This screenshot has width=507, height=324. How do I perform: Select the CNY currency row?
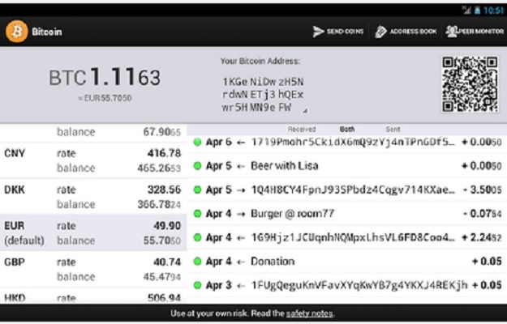click(x=93, y=160)
